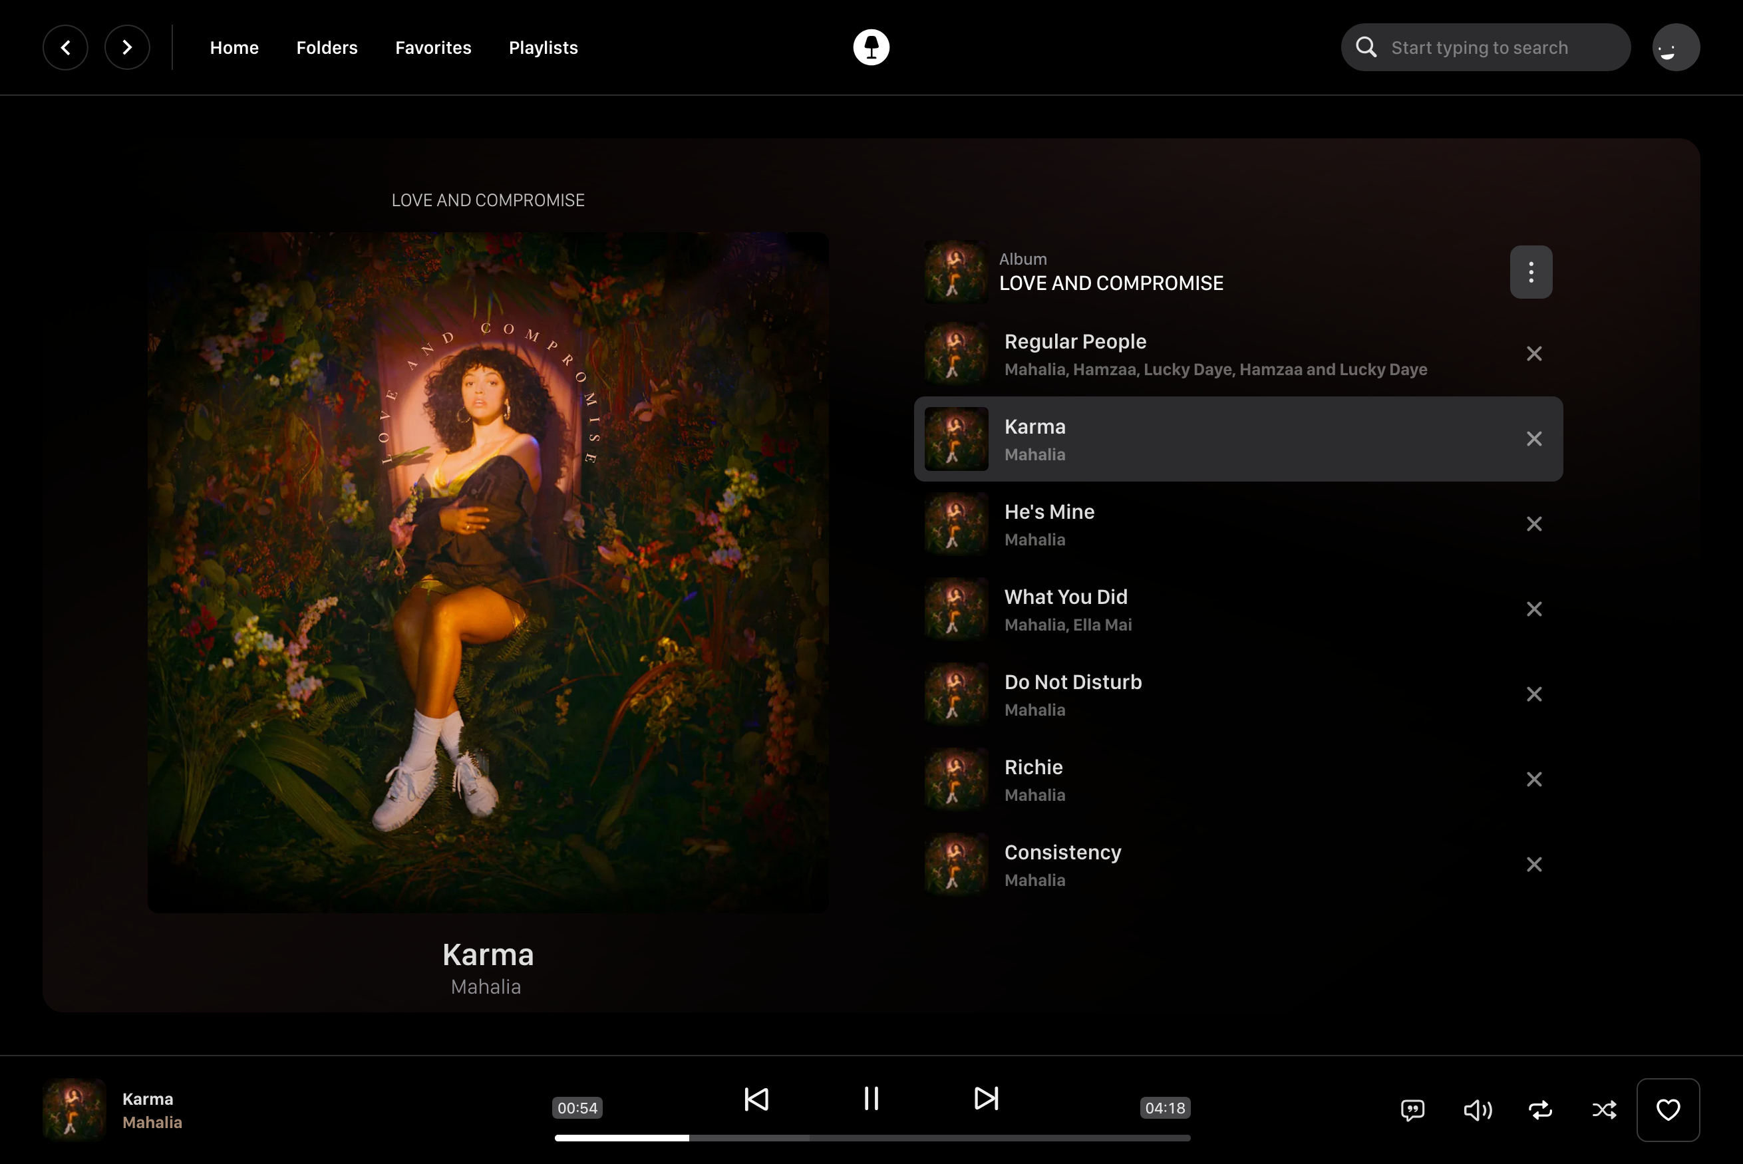
Task: Remove Consistency from the queue
Action: click(1533, 864)
